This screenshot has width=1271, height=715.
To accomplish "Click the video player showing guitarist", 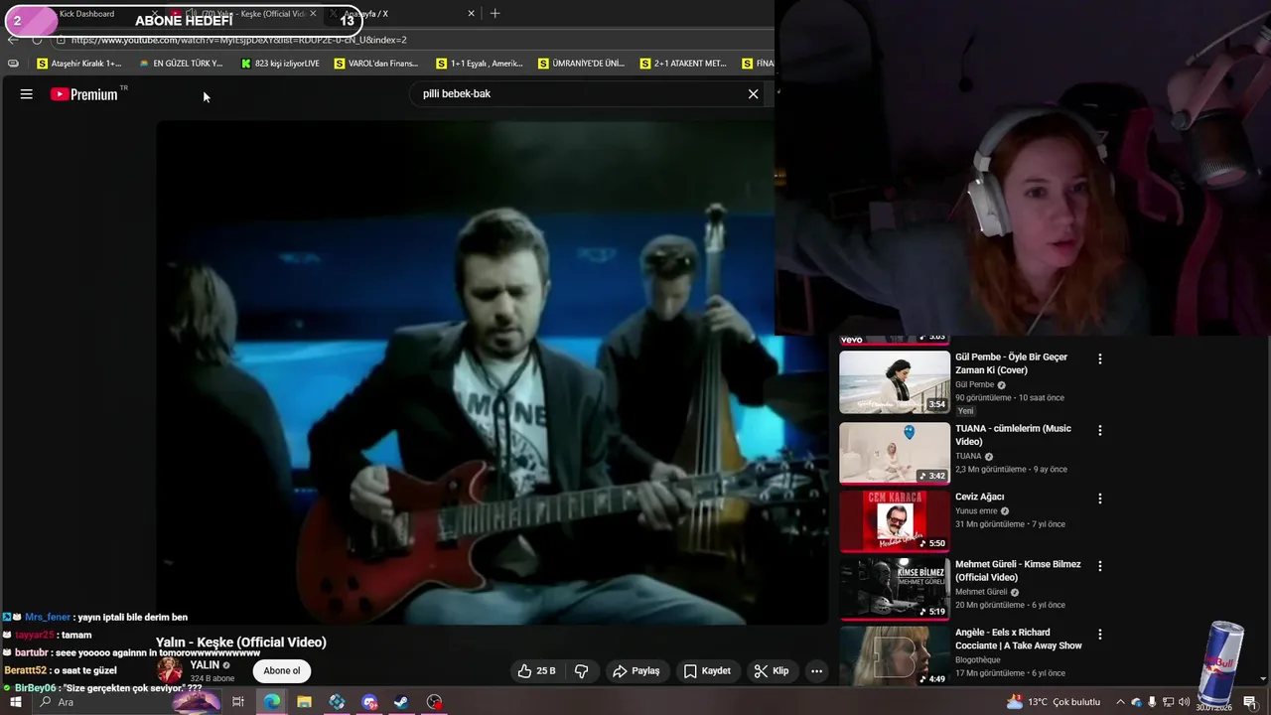I will coord(492,372).
